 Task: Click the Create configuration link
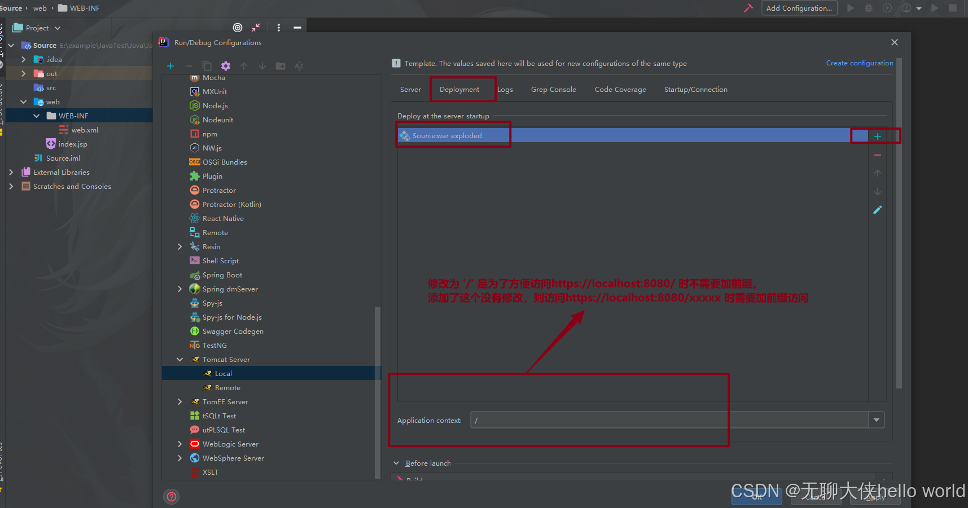coord(860,63)
